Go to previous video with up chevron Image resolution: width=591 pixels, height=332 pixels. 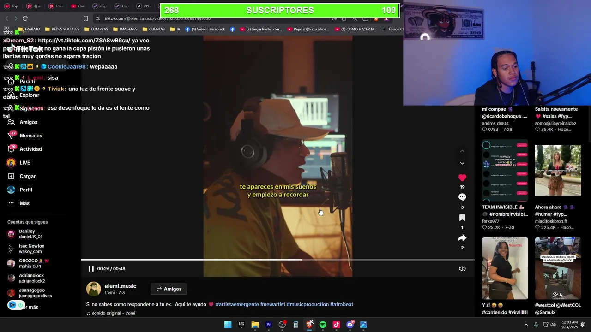click(x=462, y=151)
